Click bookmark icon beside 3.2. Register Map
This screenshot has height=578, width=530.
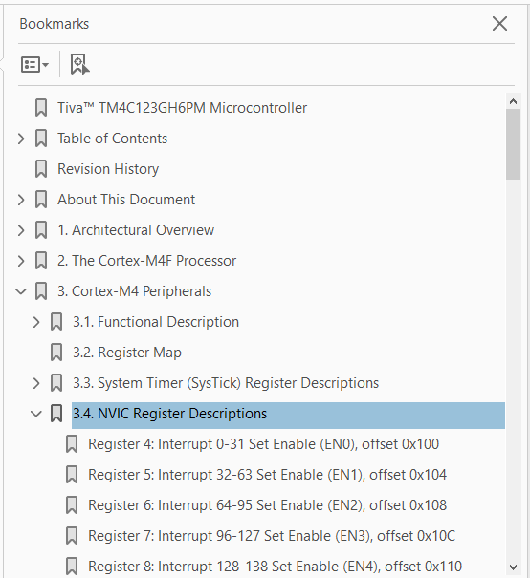[x=56, y=353]
